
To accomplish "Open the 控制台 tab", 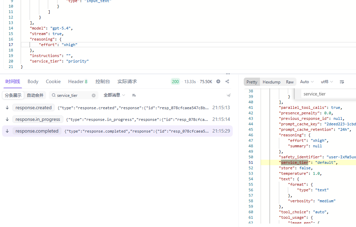I will pos(103,81).
